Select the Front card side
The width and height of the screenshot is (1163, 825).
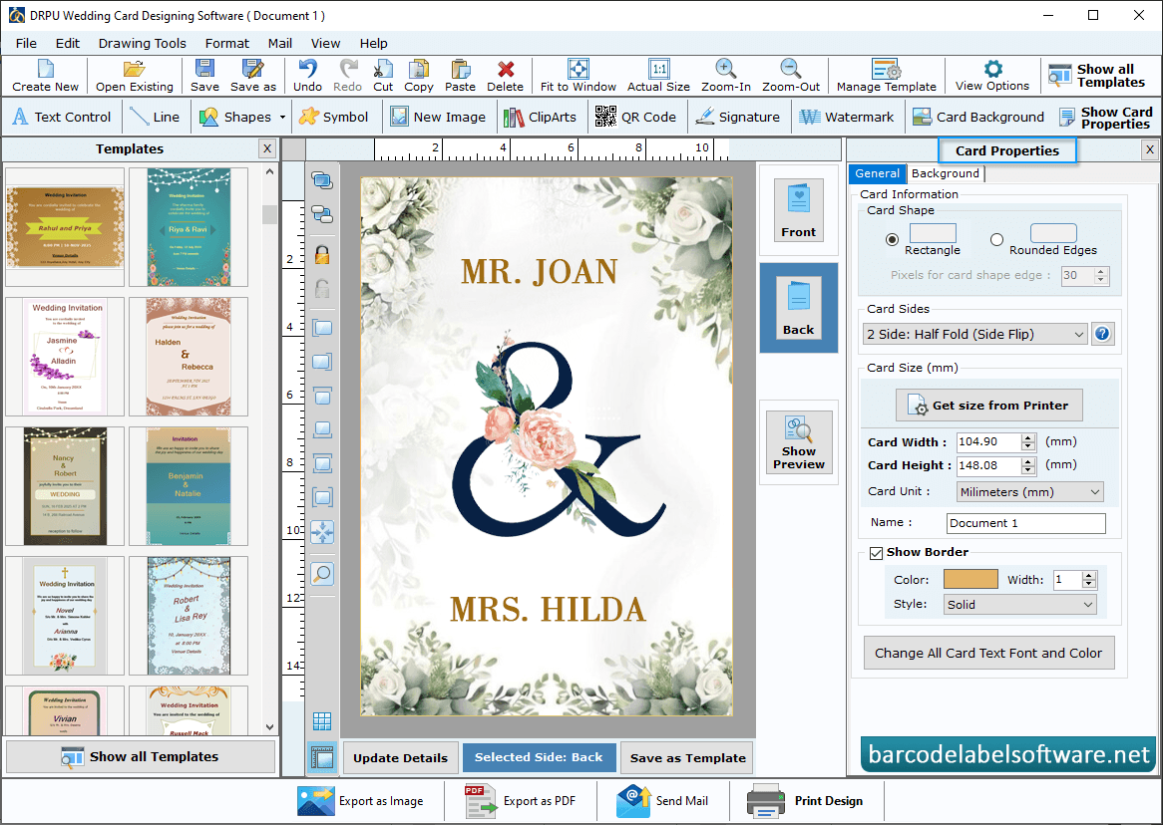click(x=798, y=210)
